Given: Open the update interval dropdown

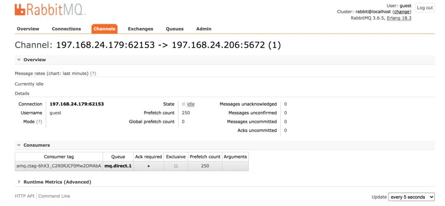Looking at the screenshot, I should coord(411,197).
